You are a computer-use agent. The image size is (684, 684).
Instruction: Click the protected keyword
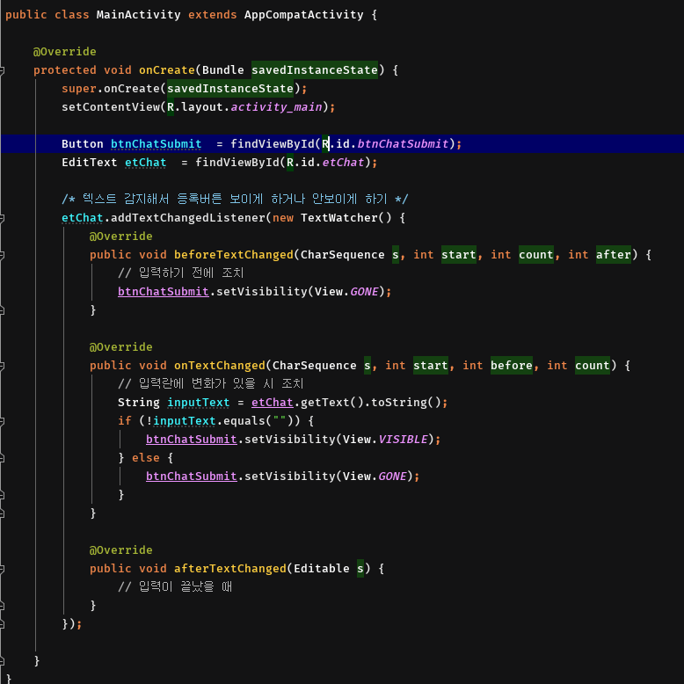click(x=64, y=70)
